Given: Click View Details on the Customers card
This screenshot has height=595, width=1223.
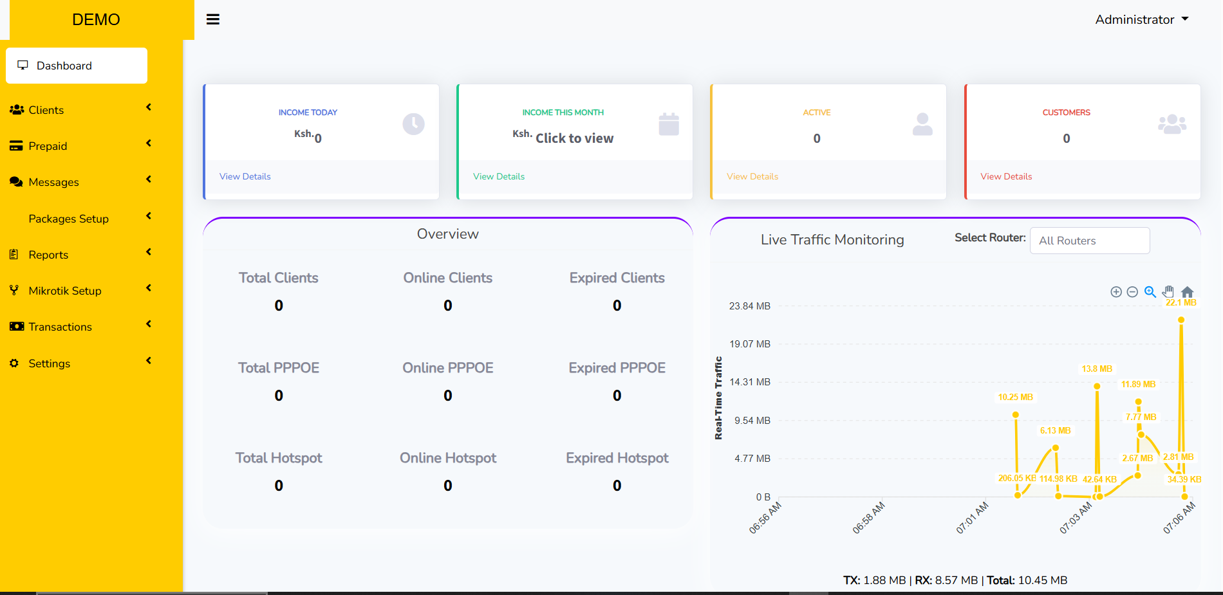Looking at the screenshot, I should pos(1006,176).
